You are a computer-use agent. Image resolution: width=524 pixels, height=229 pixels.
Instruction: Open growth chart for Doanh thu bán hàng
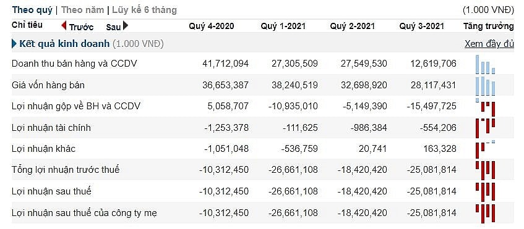point(486,64)
